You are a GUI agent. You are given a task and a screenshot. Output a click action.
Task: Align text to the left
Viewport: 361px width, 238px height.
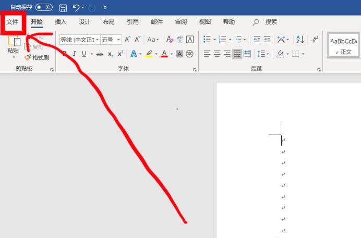pyautogui.click(x=207, y=54)
